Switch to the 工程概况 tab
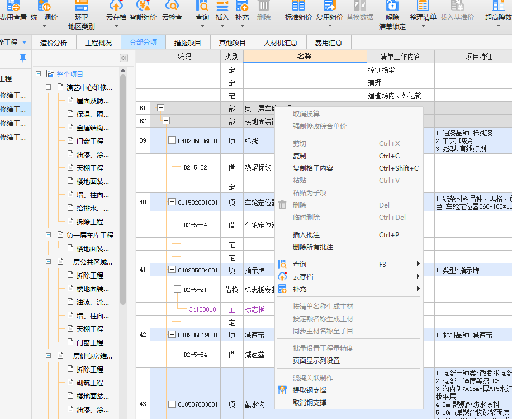This screenshot has height=419, width=512. (x=98, y=43)
